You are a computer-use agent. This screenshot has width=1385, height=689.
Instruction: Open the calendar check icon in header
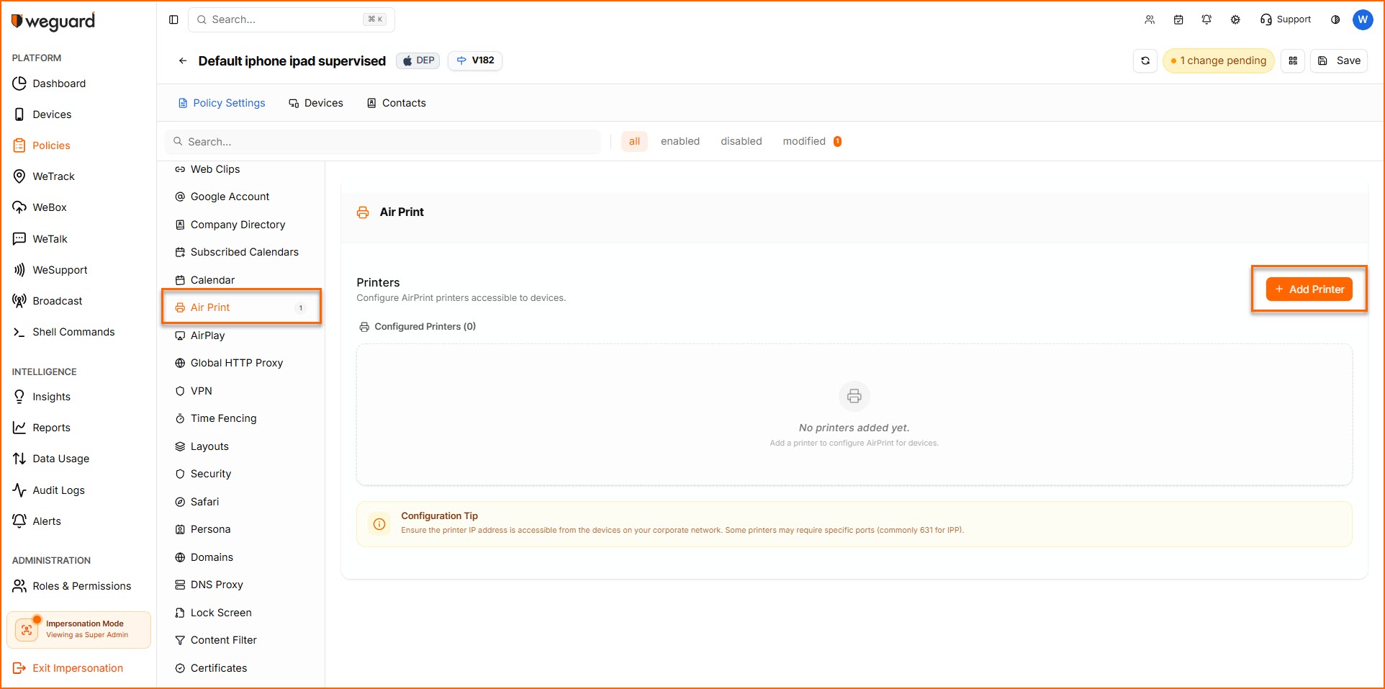1178,19
